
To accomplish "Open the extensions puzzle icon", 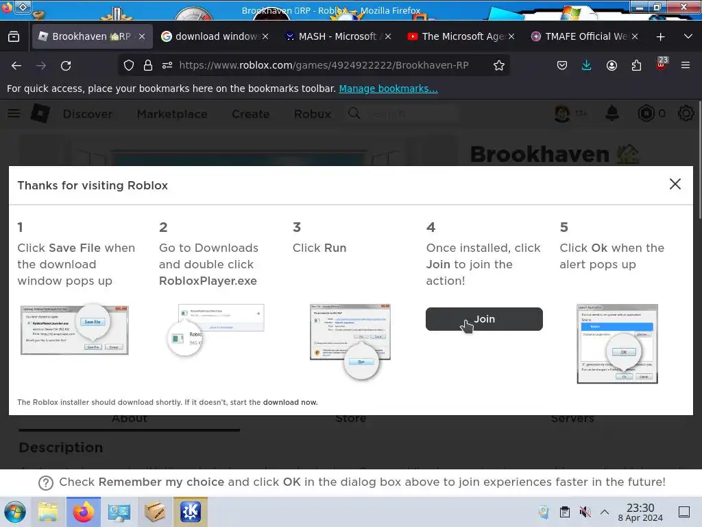I will tap(636, 65).
